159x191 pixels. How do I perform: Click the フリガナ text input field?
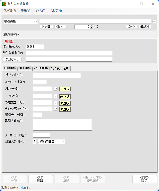point(69,59)
